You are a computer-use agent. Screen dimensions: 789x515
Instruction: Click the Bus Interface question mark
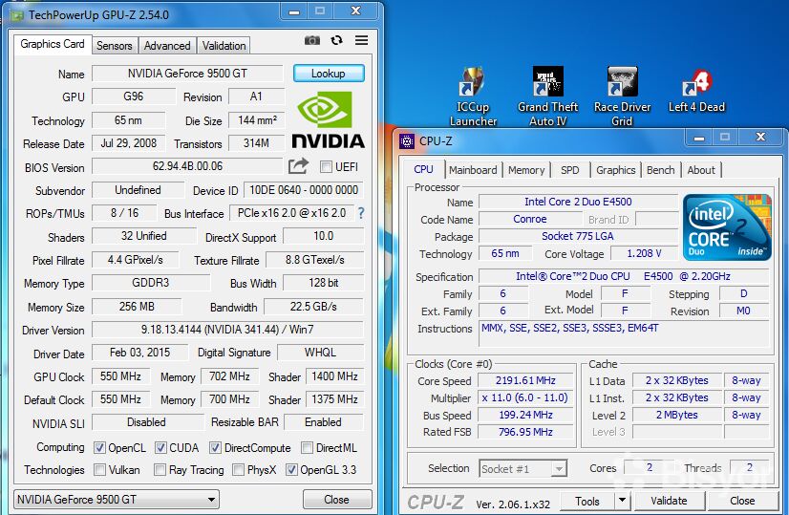pyautogui.click(x=361, y=213)
